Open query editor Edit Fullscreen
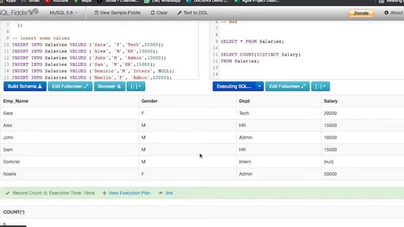Screen dimensions: 404x227 pyautogui.click(x=287, y=86)
